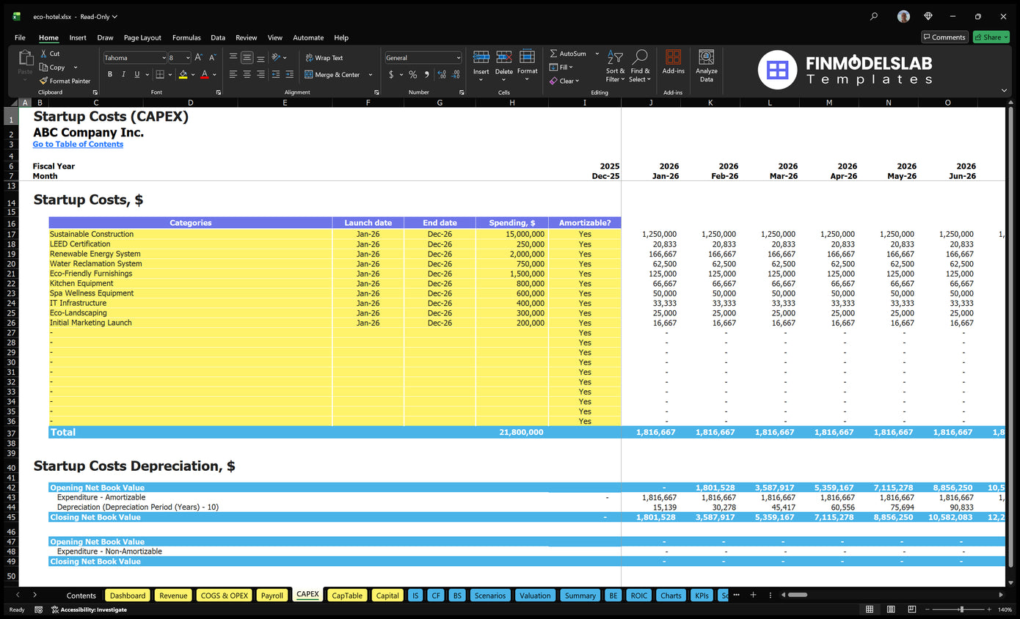Open the Formulas ribbon tab
Screen dimensions: 1020x619
click(186, 37)
